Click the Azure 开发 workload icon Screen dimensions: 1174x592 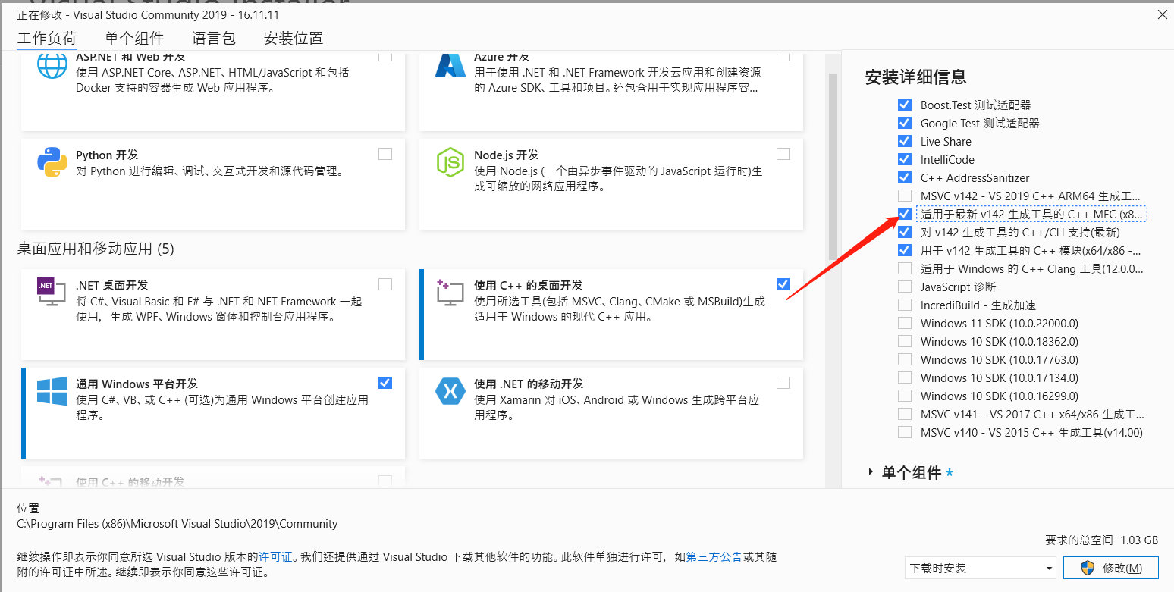pos(450,66)
